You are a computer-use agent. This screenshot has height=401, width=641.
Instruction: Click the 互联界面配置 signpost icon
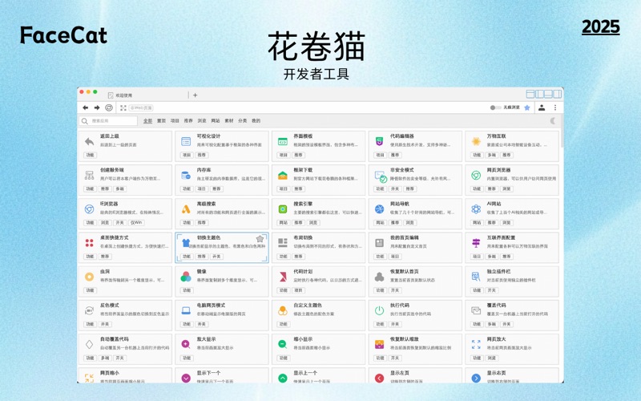[x=476, y=243]
